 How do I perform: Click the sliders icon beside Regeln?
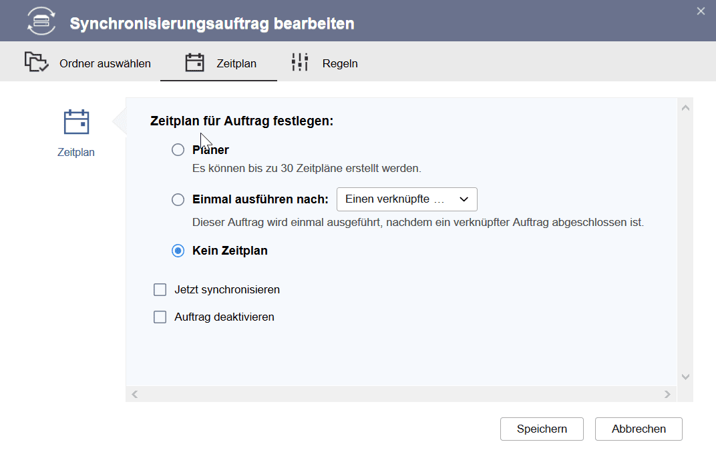click(300, 62)
